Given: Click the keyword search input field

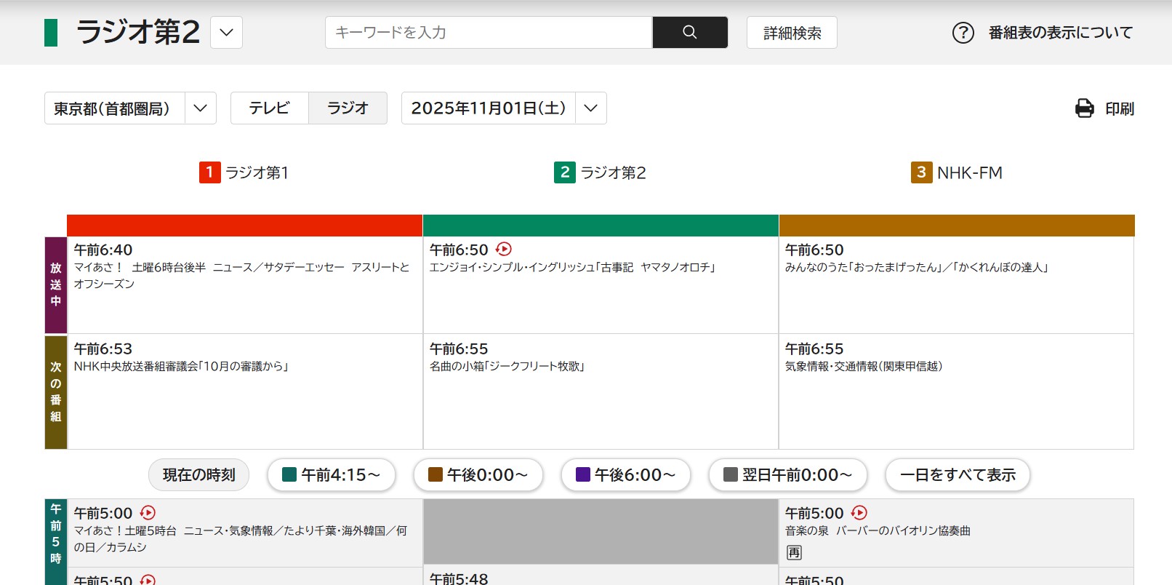Looking at the screenshot, I should coord(489,33).
